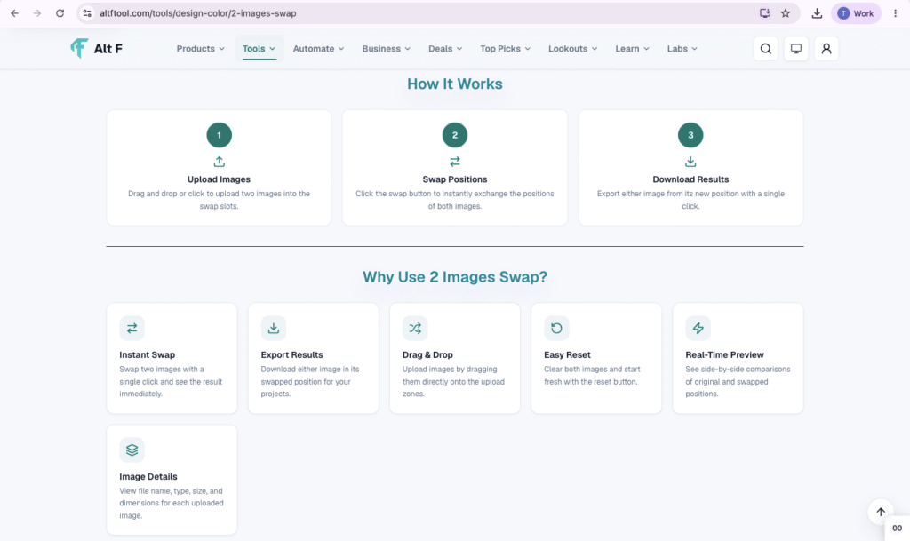The image size is (910, 541).
Task: Click the browser forward arrow
Action: [37, 13]
